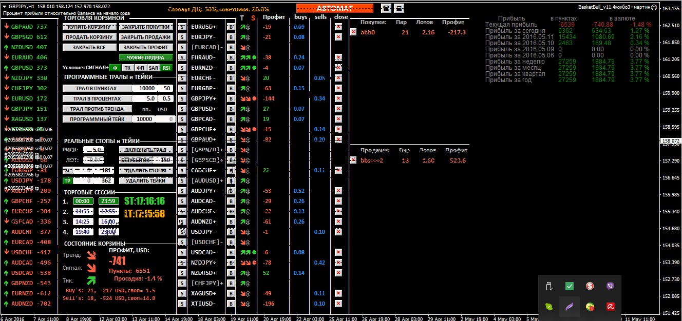Click the Avira antivirus tray icon
The width and height of the screenshot is (682, 321).
click(x=611, y=307)
